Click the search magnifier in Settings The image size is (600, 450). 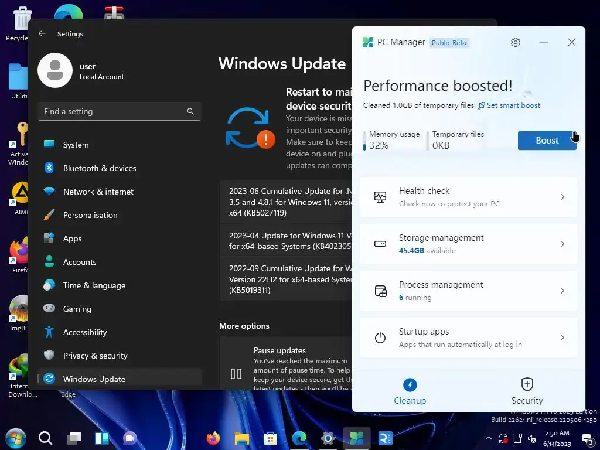click(190, 111)
